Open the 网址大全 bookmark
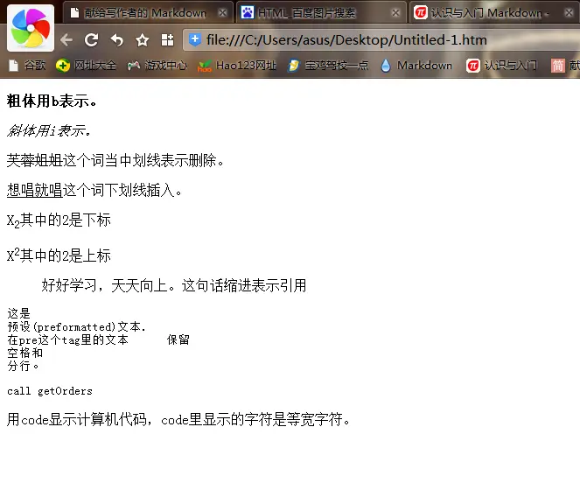This screenshot has width=580, height=490. tap(86, 66)
